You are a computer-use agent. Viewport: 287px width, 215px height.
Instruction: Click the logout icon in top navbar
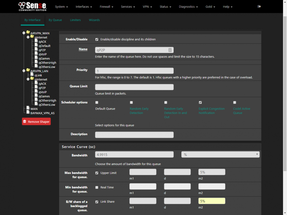click(259, 7)
